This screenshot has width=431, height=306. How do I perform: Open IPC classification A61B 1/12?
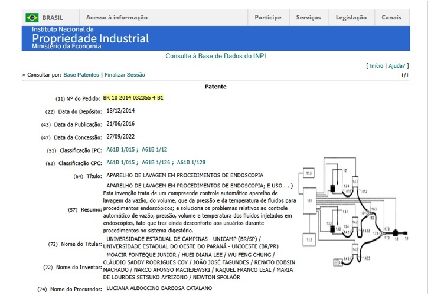point(155,150)
